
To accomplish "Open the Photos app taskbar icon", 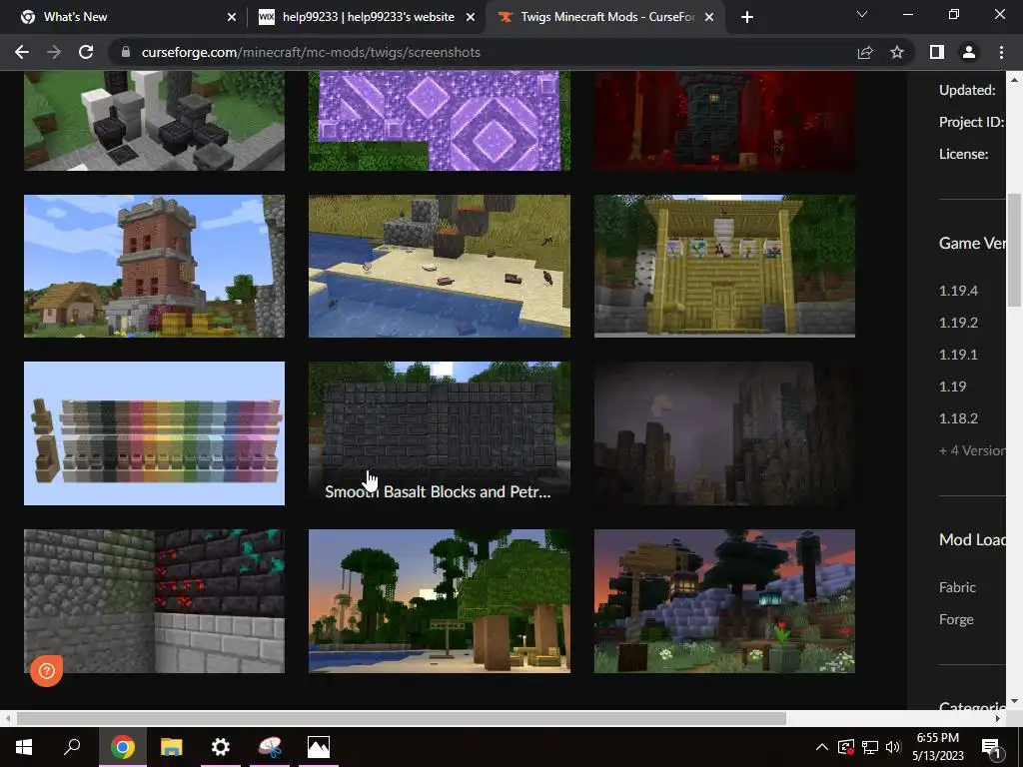I will point(319,747).
